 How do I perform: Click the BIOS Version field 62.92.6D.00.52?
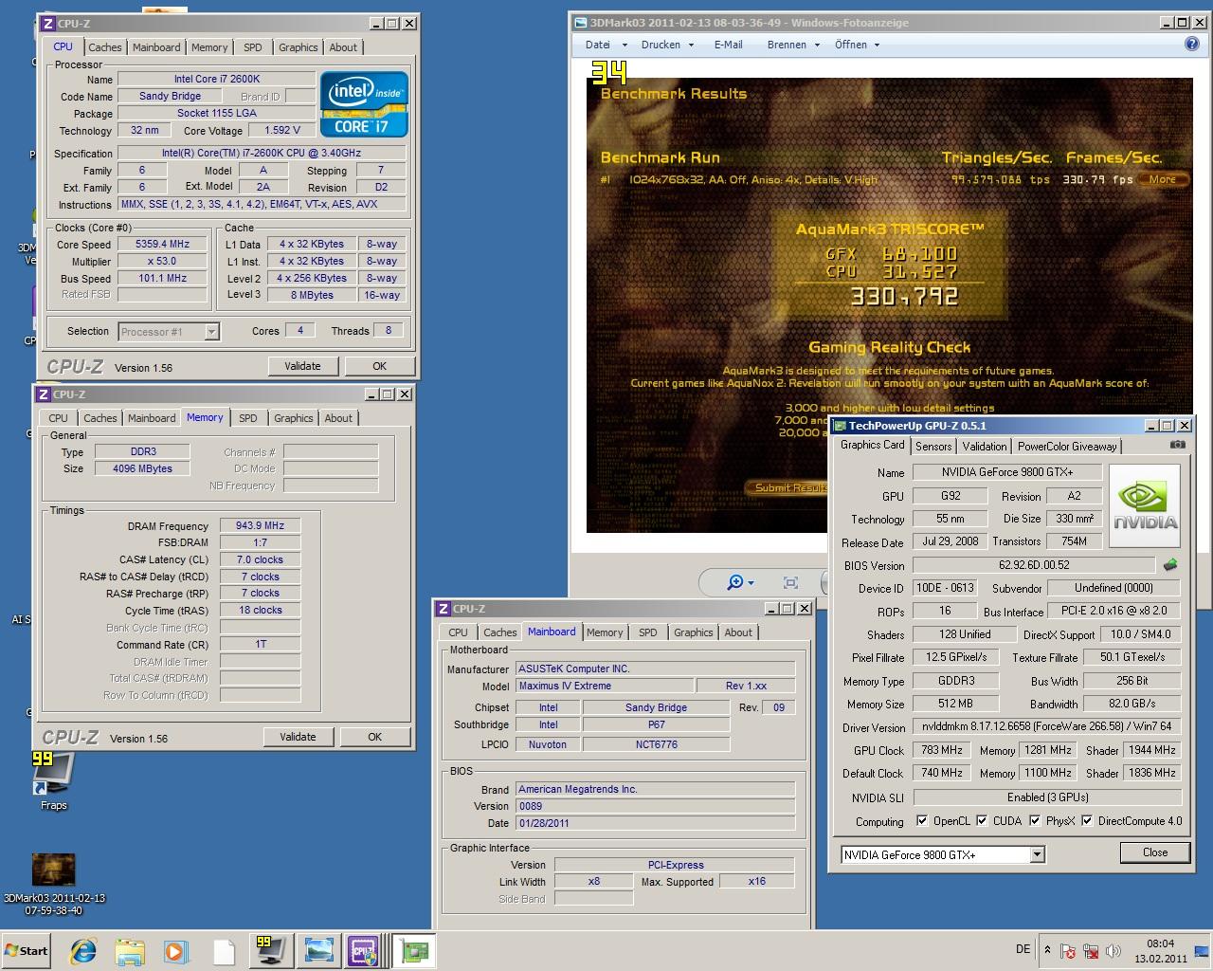pos(1034,565)
